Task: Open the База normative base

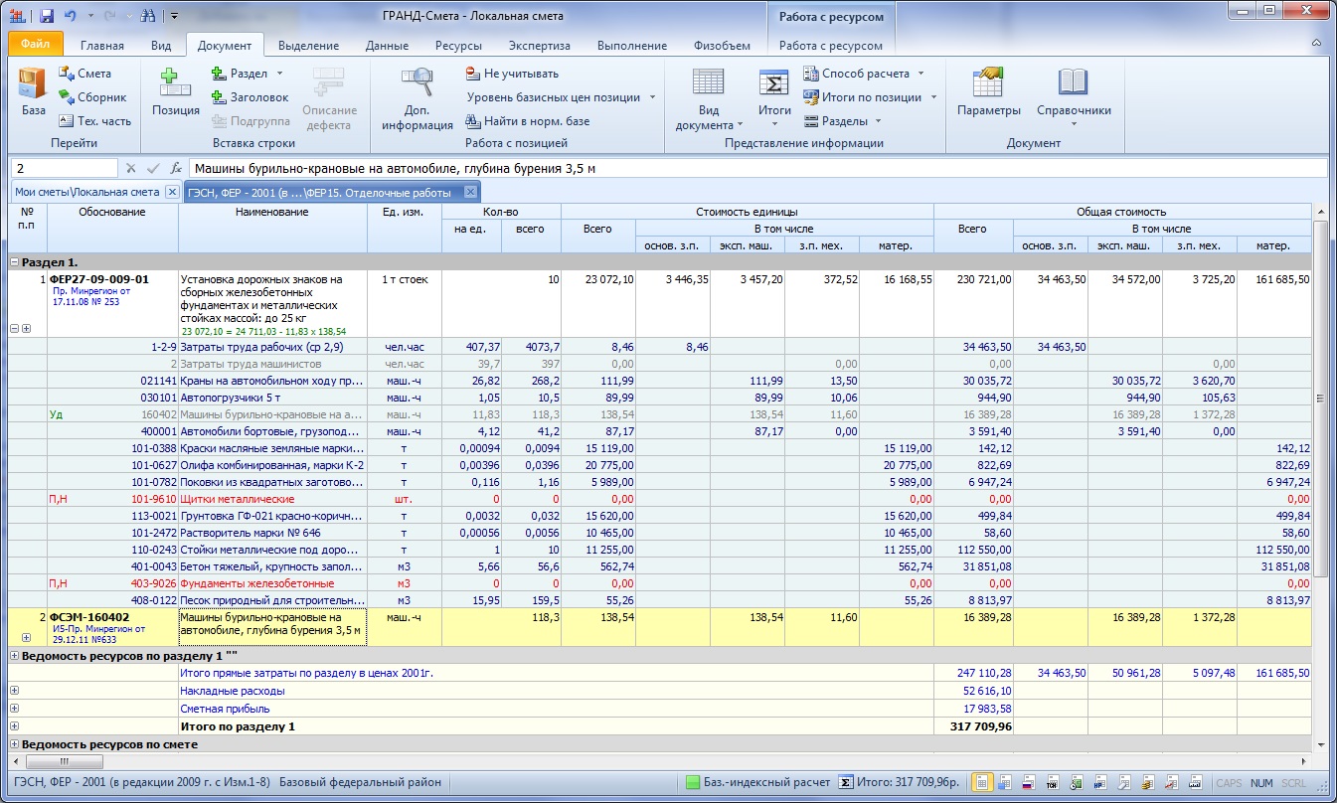Action: point(34,92)
